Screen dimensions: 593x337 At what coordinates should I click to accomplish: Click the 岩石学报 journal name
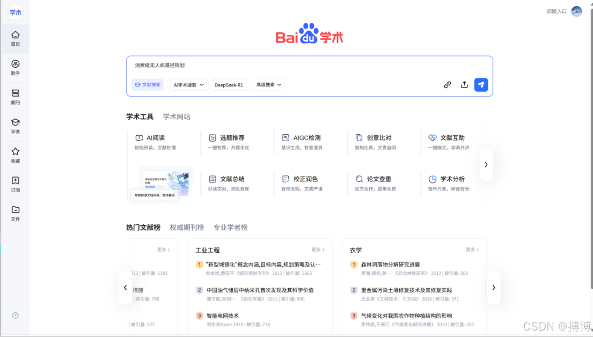pyautogui.click(x=253, y=299)
